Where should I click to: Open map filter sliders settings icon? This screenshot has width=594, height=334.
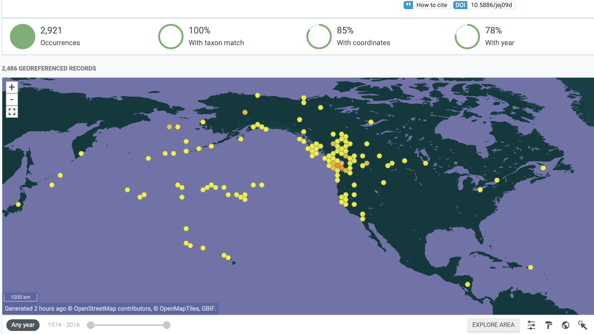[x=531, y=325]
